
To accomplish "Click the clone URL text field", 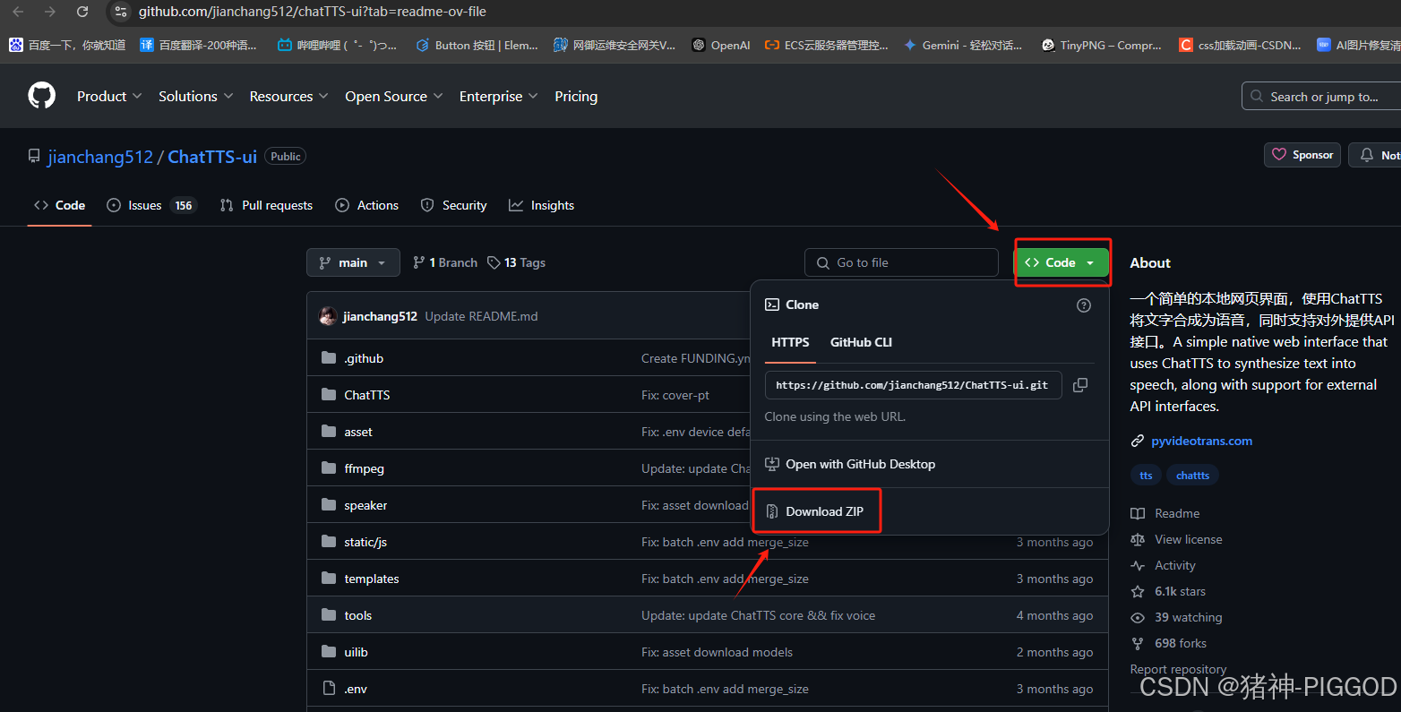I will click(x=913, y=385).
